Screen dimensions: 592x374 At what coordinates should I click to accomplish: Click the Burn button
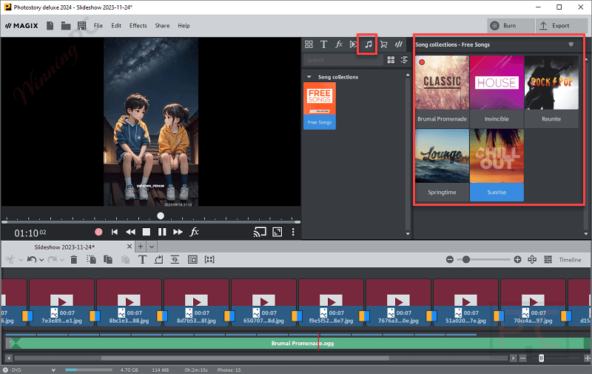tap(511, 26)
